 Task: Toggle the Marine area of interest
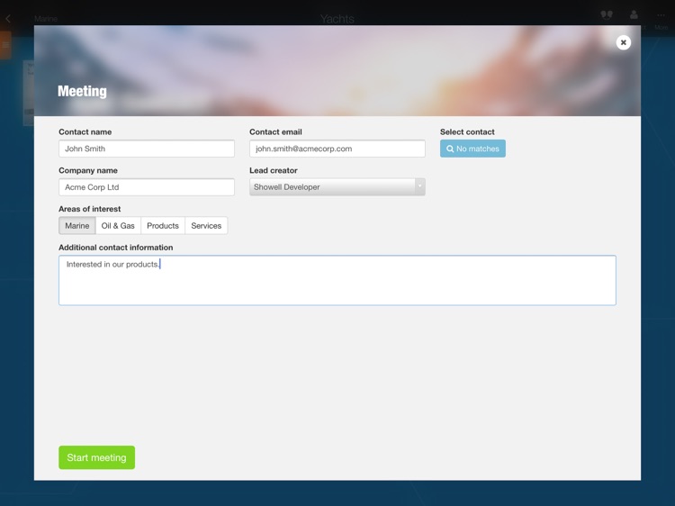pyautogui.click(x=77, y=226)
